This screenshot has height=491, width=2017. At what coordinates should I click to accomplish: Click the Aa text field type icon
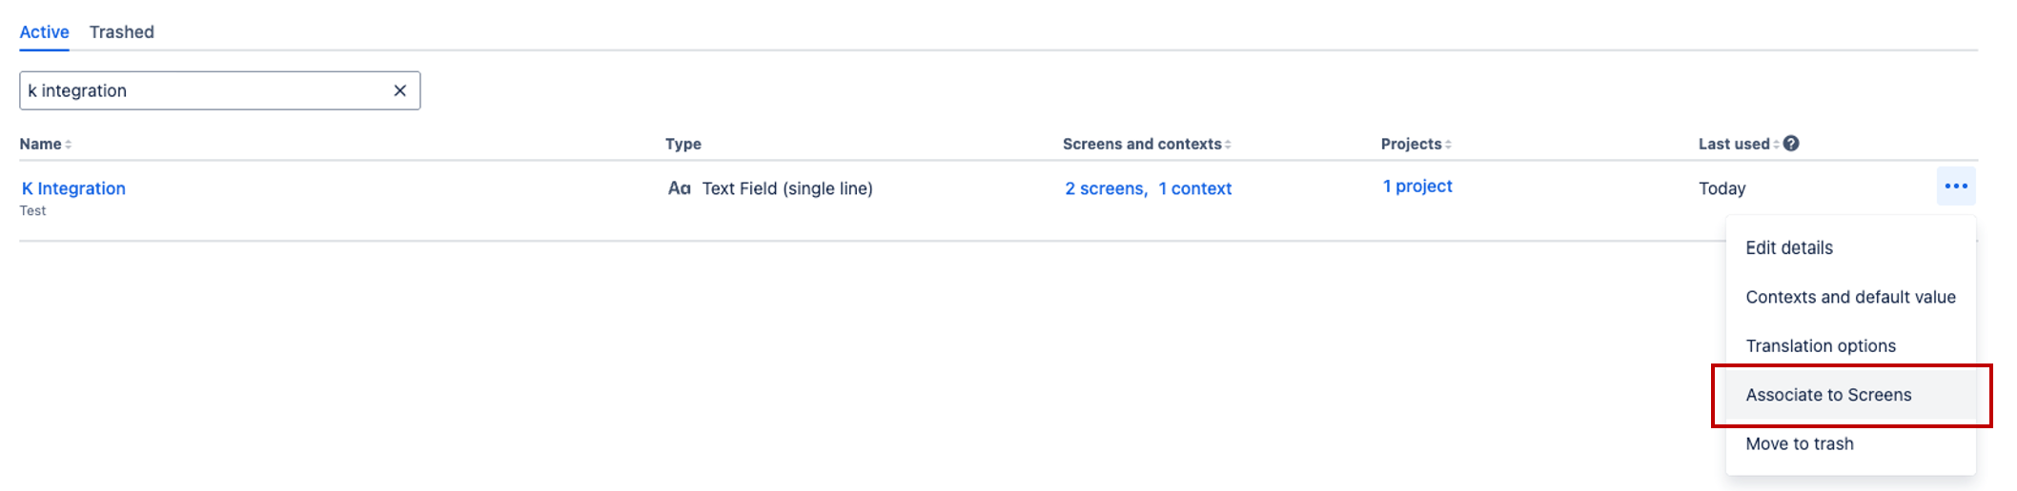coord(679,188)
